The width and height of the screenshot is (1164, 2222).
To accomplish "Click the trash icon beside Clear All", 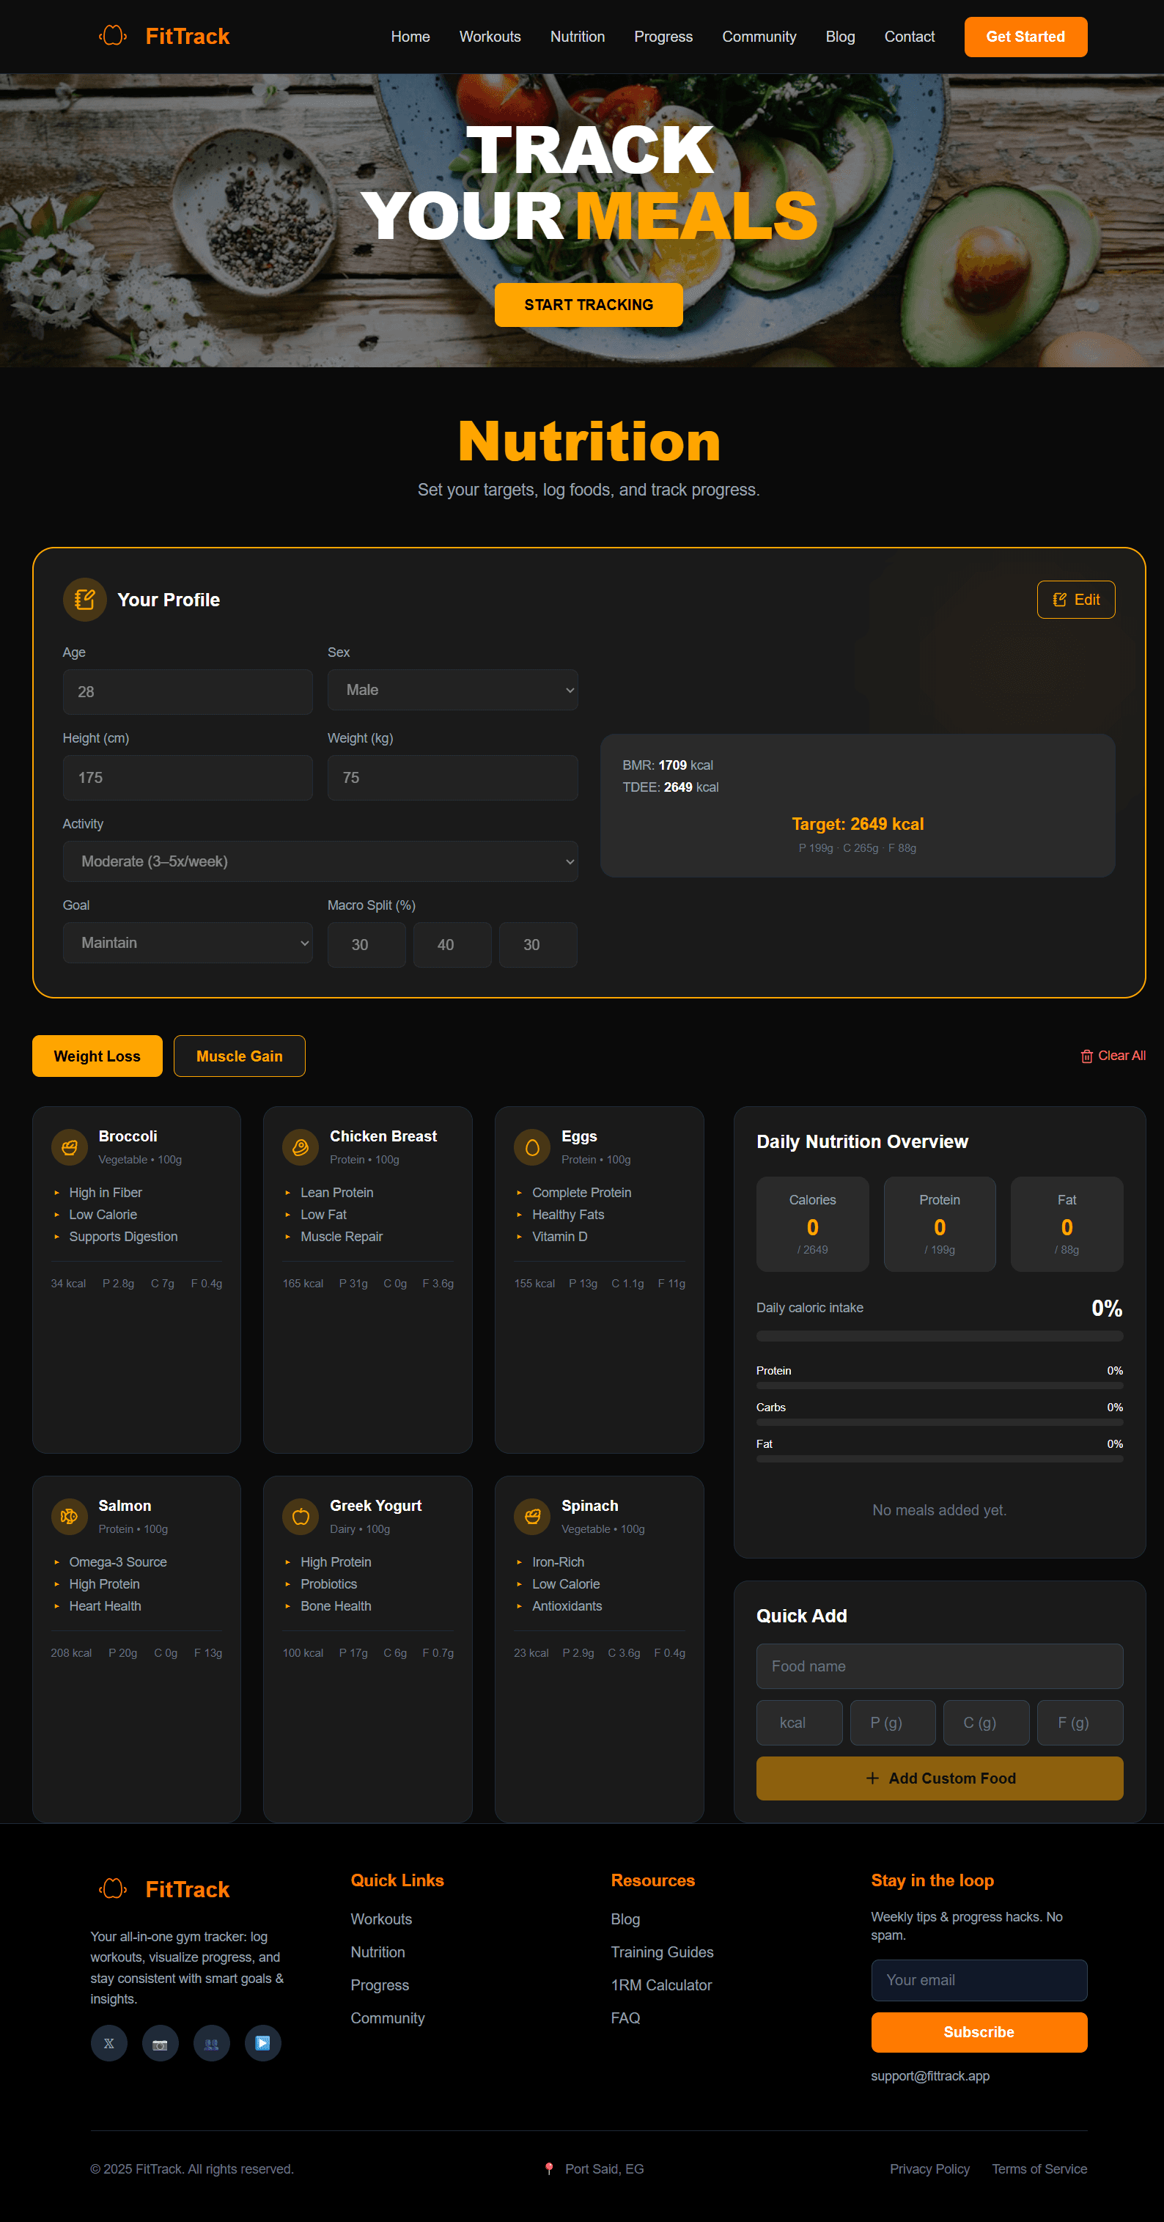I will coord(1086,1056).
